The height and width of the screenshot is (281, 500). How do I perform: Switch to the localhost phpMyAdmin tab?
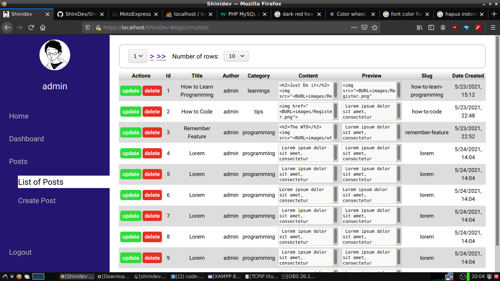[190, 14]
